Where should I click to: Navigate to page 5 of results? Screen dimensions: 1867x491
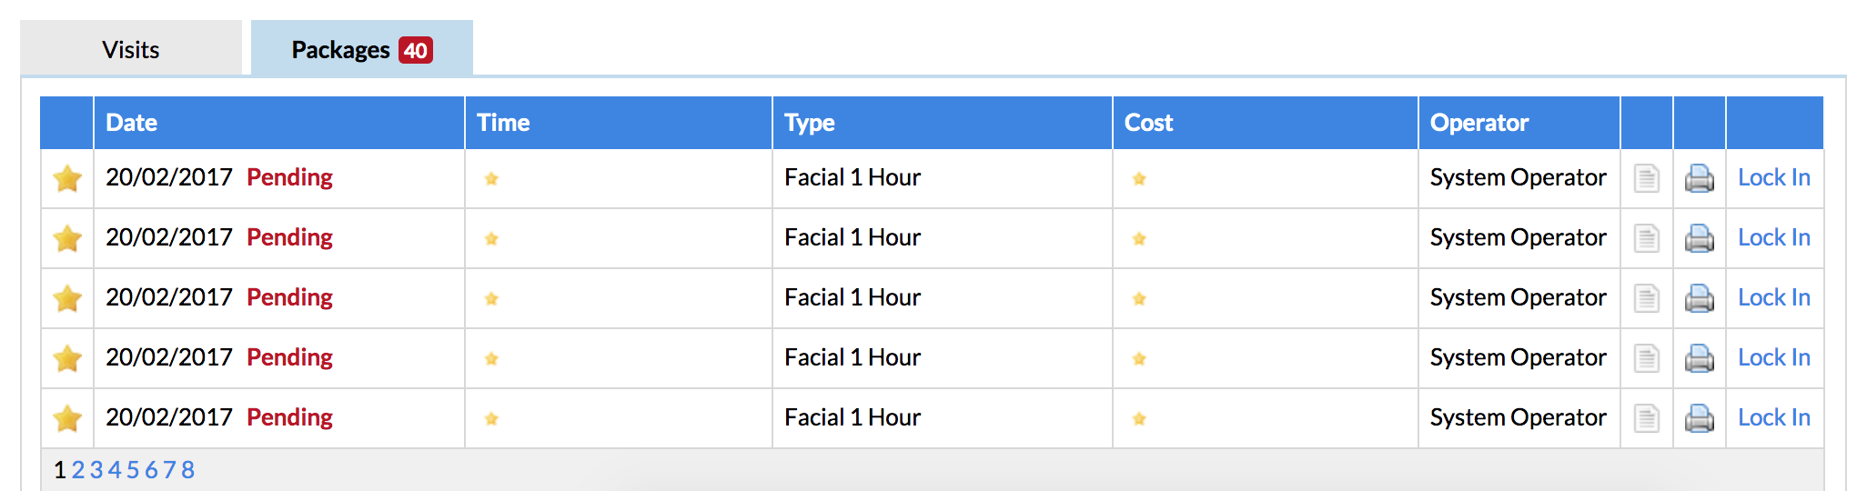133,470
